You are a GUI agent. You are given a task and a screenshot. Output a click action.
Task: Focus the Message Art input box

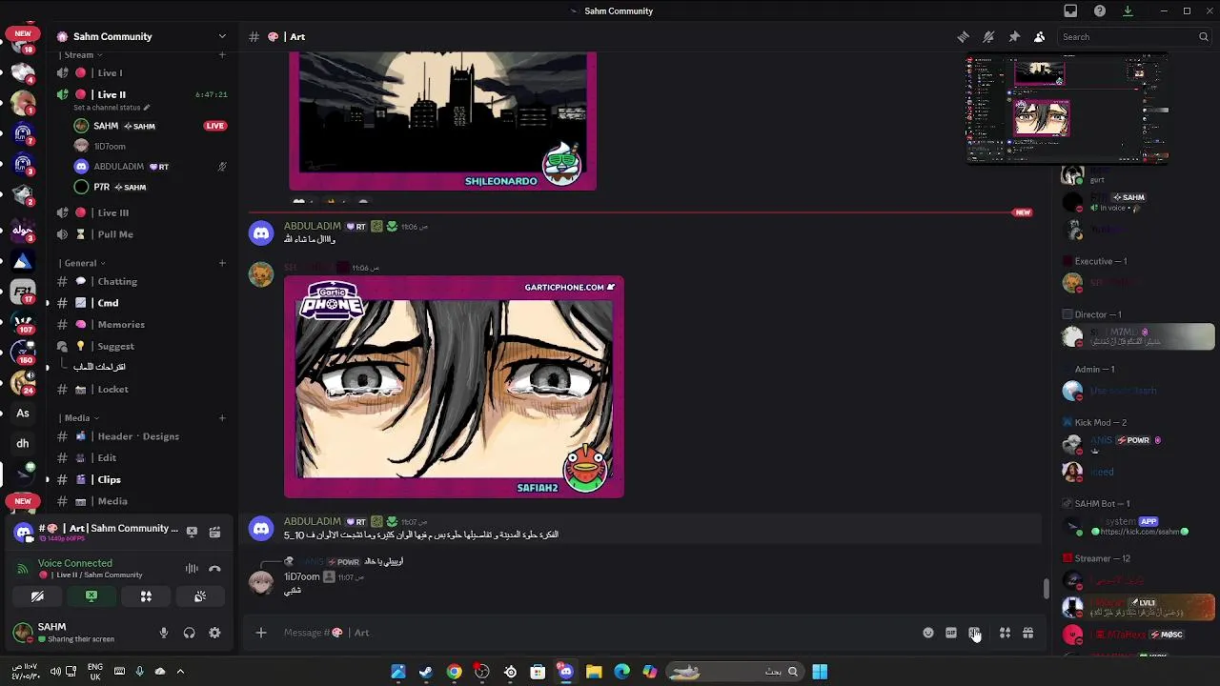(596, 633)
